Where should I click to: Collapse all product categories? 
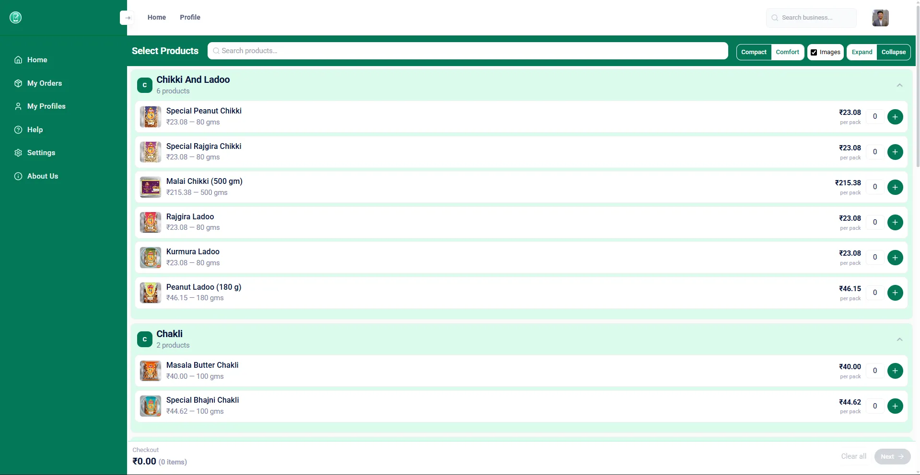coord(893,52)
